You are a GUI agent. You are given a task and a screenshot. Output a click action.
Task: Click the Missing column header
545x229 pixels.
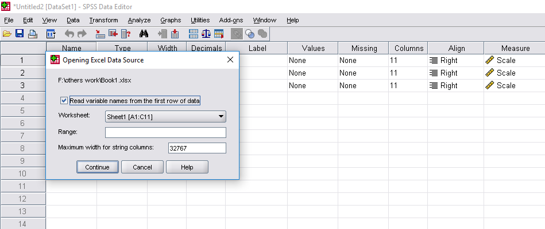[364, 48]
